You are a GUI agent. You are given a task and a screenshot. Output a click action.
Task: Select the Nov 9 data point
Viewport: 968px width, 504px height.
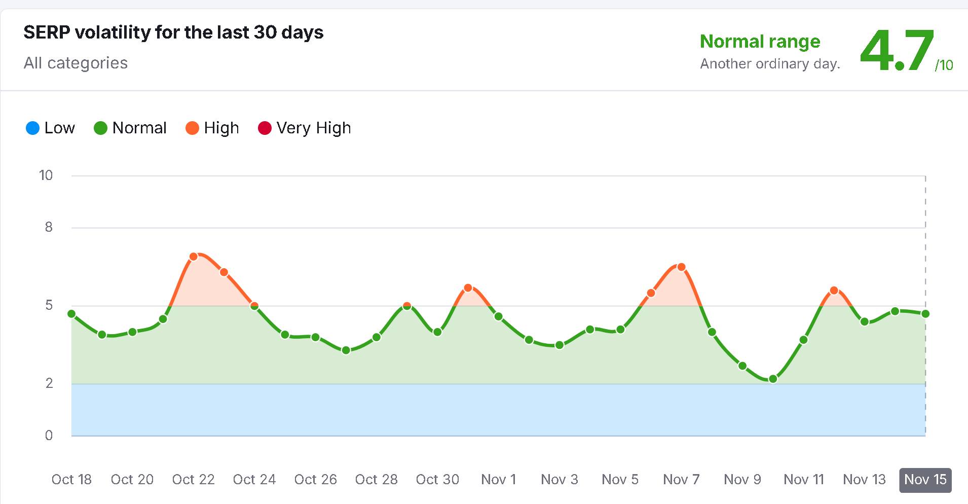pos(742,366)
